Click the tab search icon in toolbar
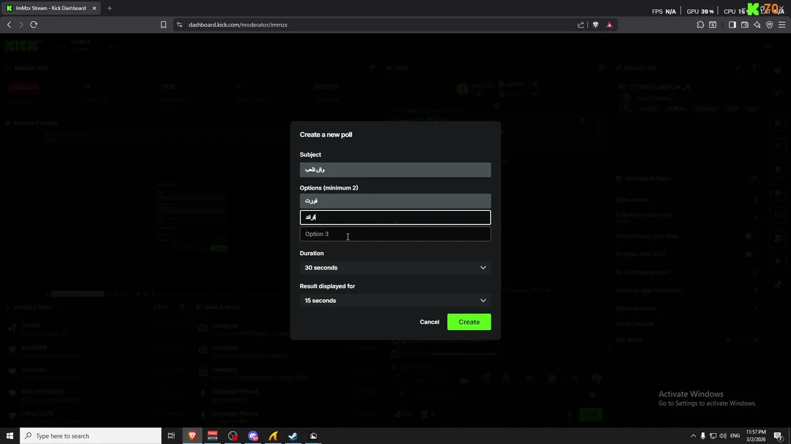791x444 pixels. point(713,25)
